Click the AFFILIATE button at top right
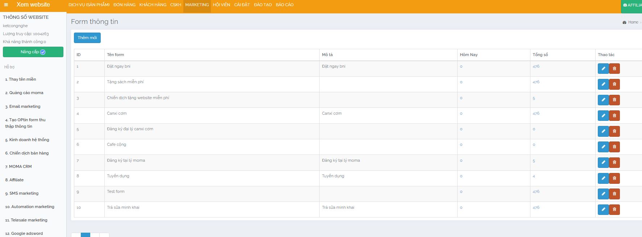Viewport: 642px width, 237px height. (633, 5)
